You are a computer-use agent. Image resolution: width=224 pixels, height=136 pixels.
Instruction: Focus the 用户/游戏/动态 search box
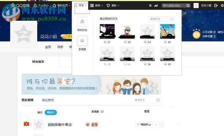click(x=174, y=6)
